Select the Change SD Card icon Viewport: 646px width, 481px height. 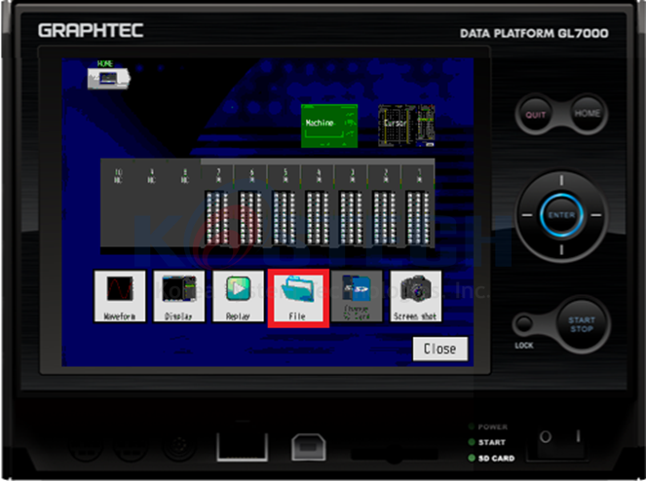coord(357,296)
